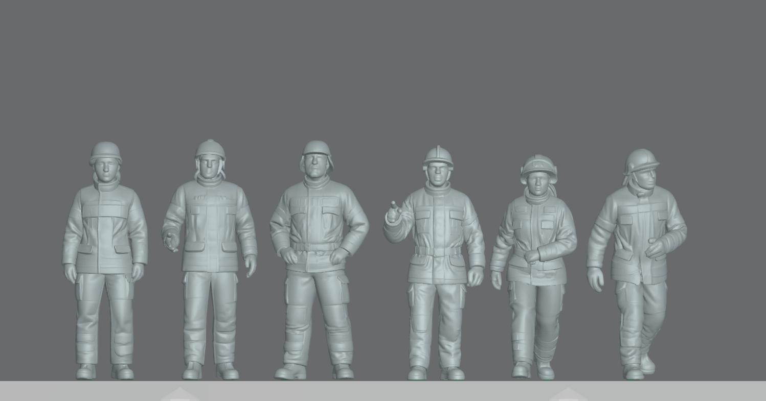Select the firefighter figure pointing a finger

[435, 263]
